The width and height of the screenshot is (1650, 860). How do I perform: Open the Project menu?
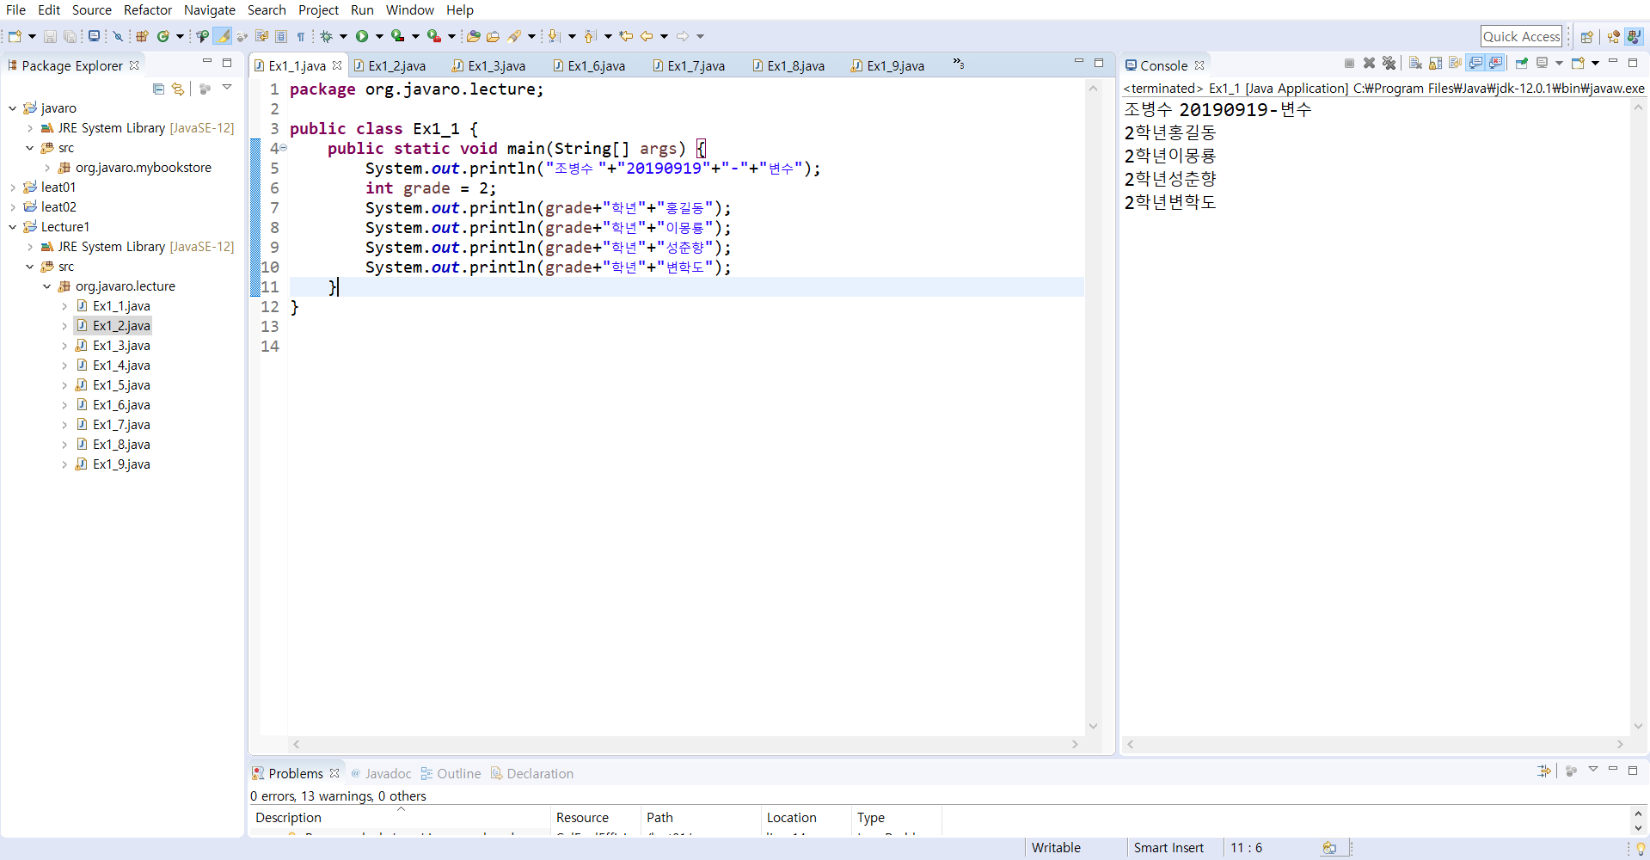pos(318,9)
